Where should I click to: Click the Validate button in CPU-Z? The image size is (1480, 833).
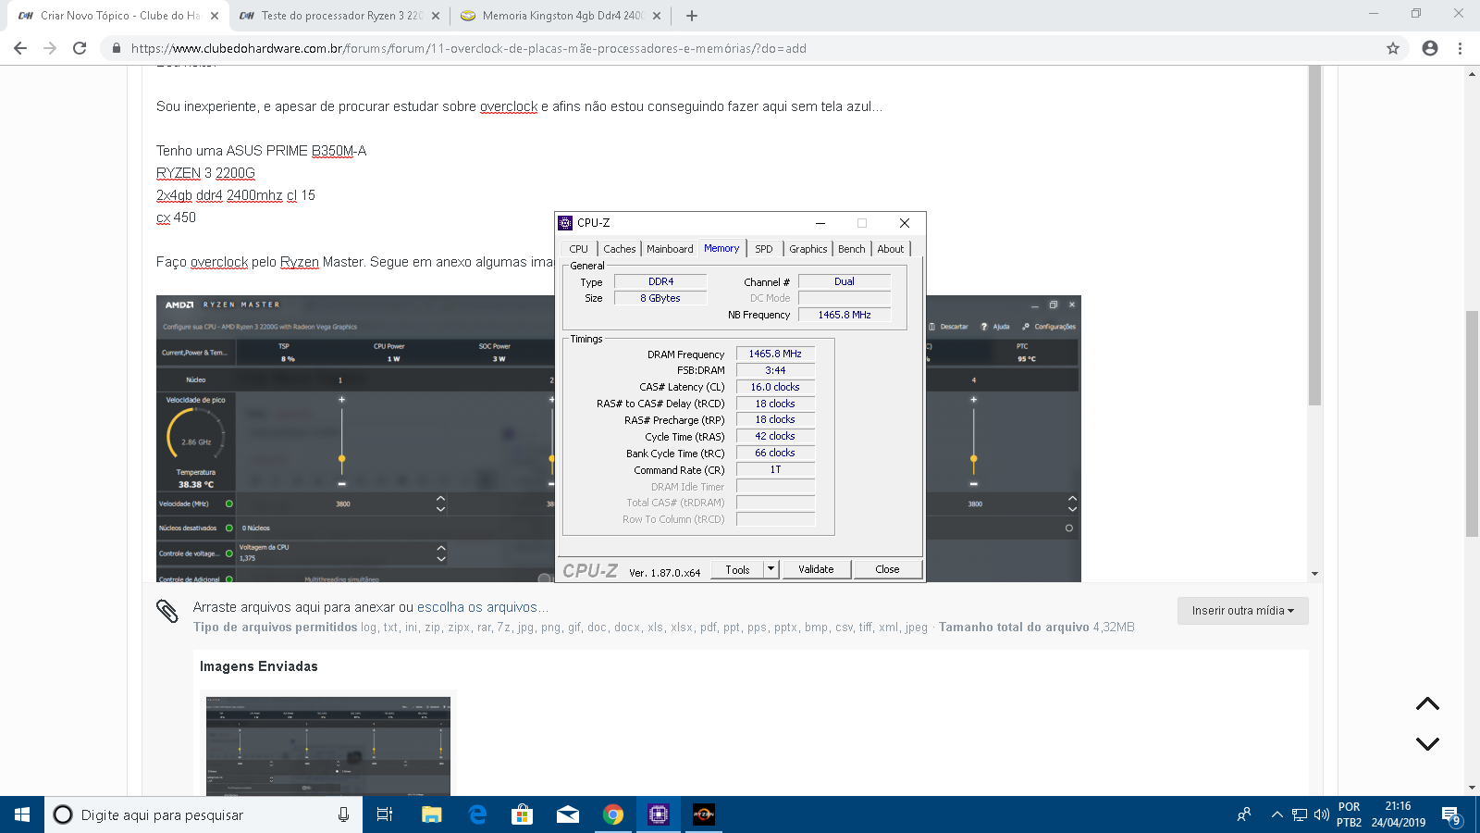pyautogui.click(x=816, y=569)
